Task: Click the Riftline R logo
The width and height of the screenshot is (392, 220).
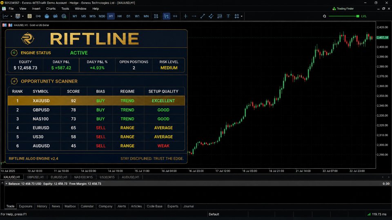Action: (27, 39)
